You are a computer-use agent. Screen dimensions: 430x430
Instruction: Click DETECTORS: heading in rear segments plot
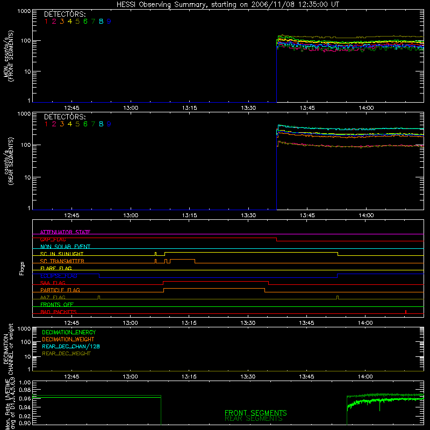tap(65, 117)
